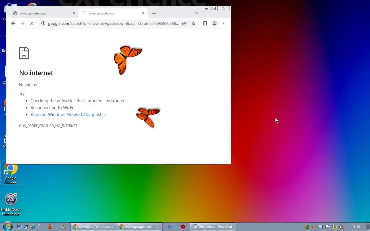This screenshot has height=231, width=370.
Task: Click the document tray icon
Action: pyautogui.click(x=321, y=227)
